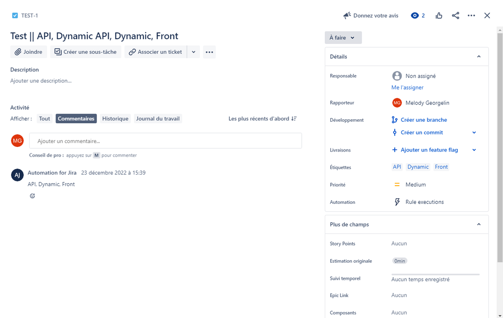Click the TEST-1 issue key link
This screenshot has height=318, width=503.
[x=30, y=16]
